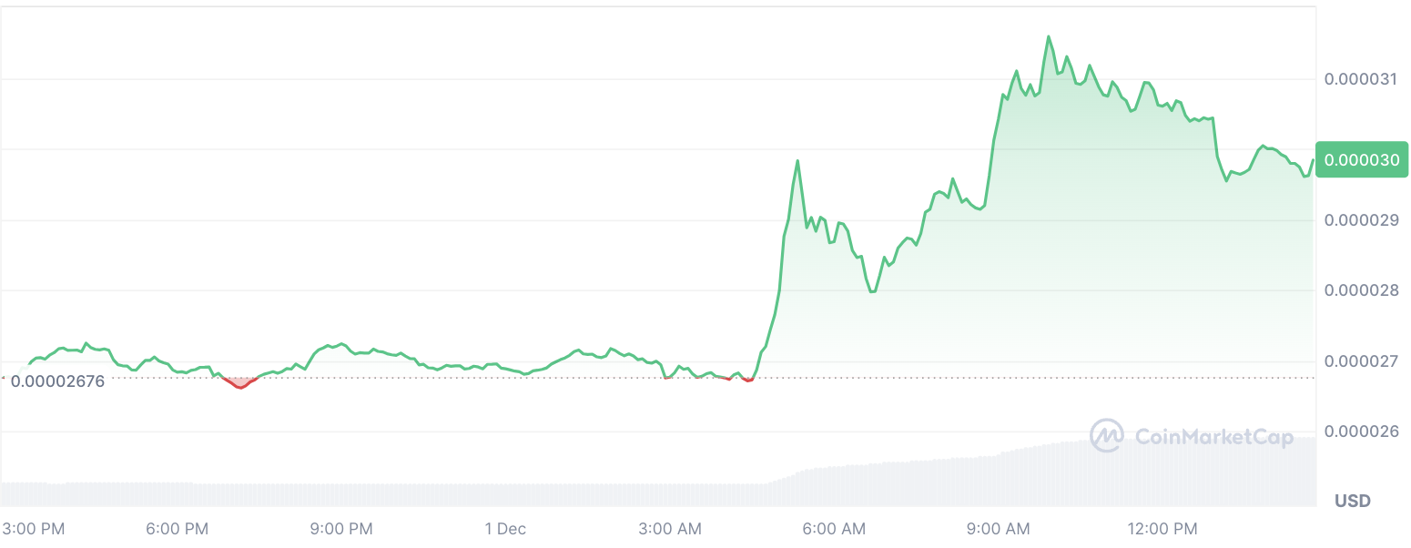Select the 3:00 AM time label
Viewport: 1411px width, 548px height.
pyautogui.click(x=670, y=529)
